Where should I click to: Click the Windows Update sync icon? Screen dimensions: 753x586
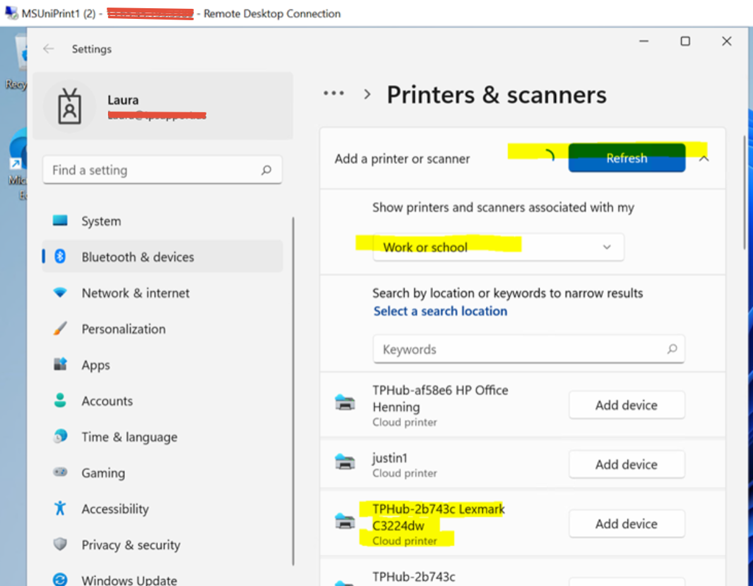60,580
